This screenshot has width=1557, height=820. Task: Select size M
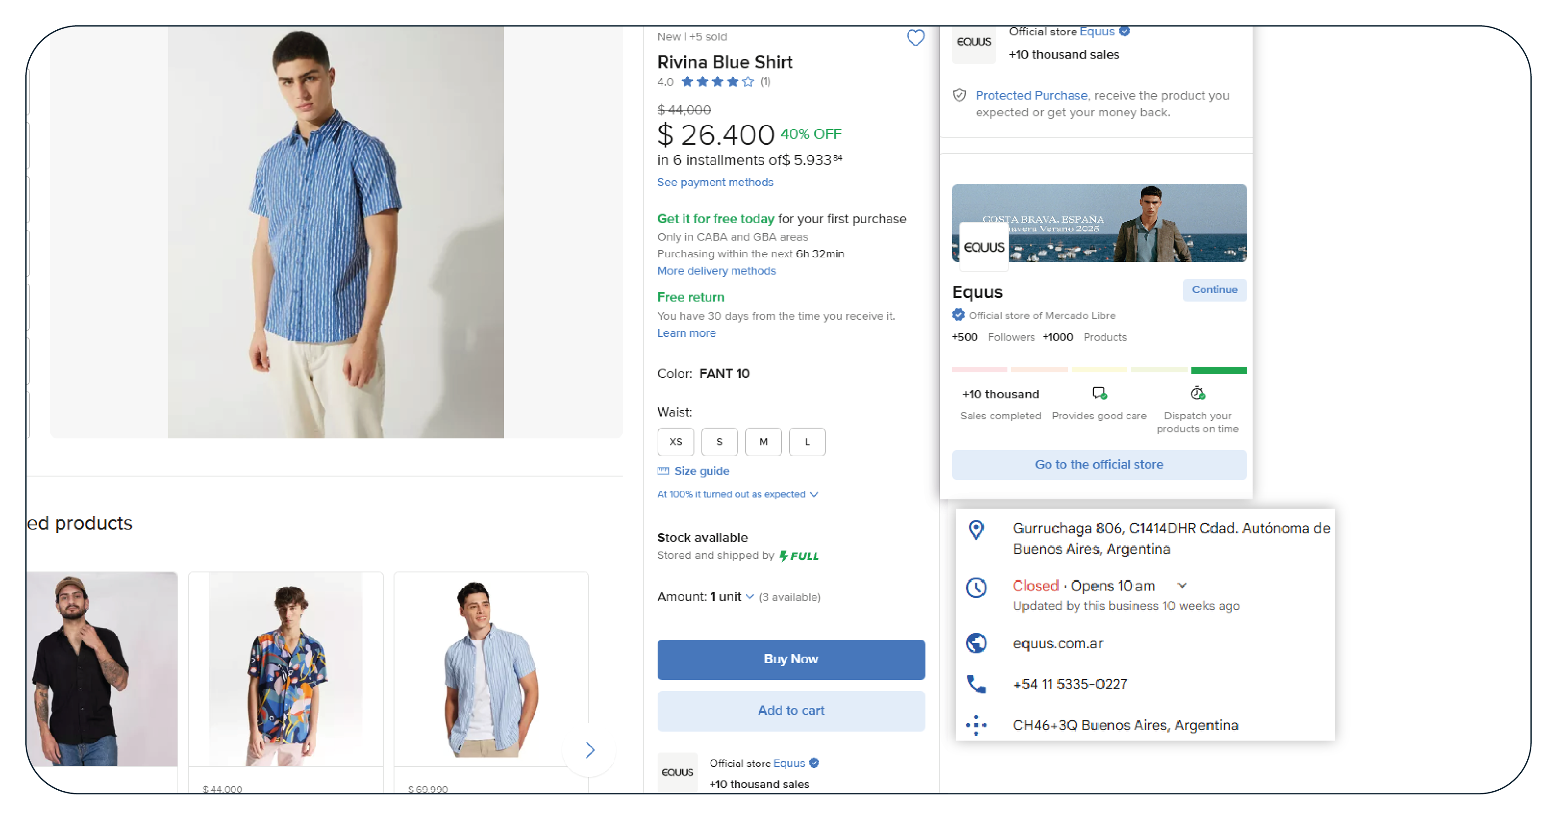pyautogui.click(x=763, y=441)
